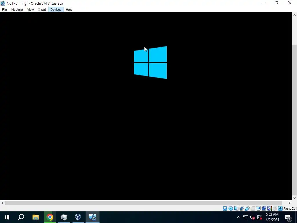
Task: Click the vertical scrollbar up arrow
Action: coord(295,15)
